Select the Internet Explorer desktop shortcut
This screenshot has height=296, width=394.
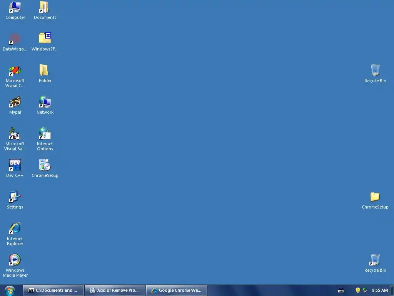[x=15, y=234]
